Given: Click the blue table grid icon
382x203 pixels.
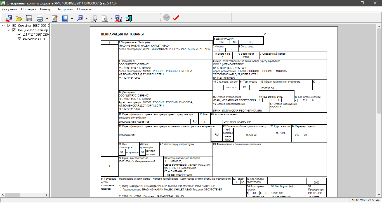Looking at the screenshot, I should pyautogui.click(x=65, y=19).
